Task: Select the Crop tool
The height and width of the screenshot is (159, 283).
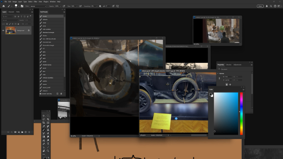Action: click(44, 123)
